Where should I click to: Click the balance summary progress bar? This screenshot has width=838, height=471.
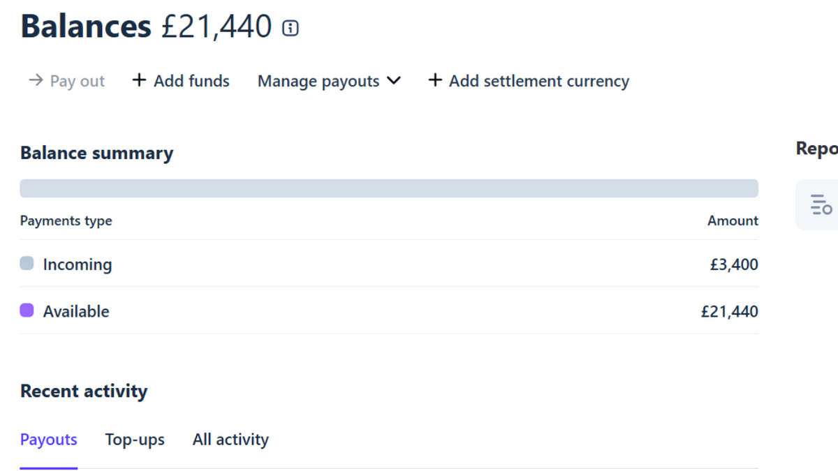click(389, 188)
